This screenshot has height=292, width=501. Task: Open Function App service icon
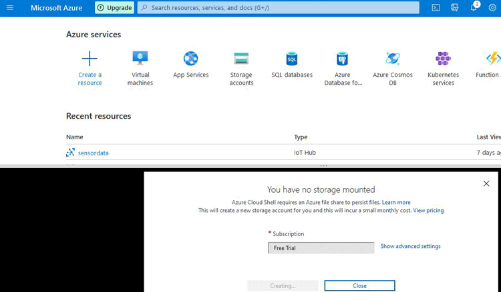click(x=493, y=59)
